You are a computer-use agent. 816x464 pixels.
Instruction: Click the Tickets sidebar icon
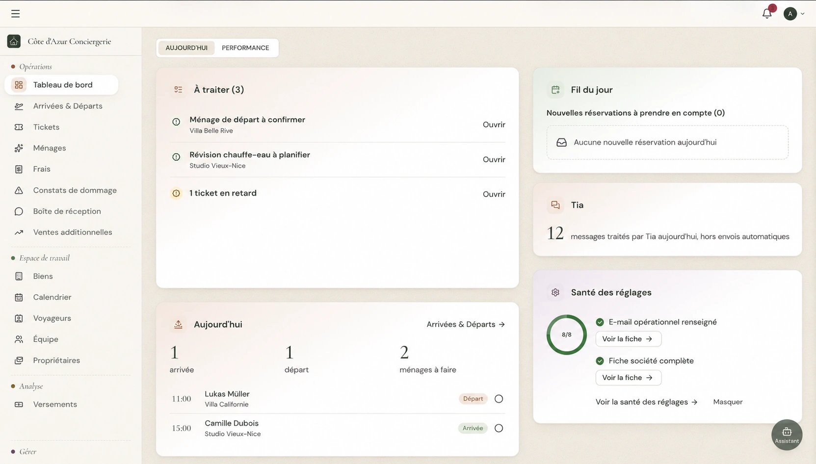tap(19, 127)
